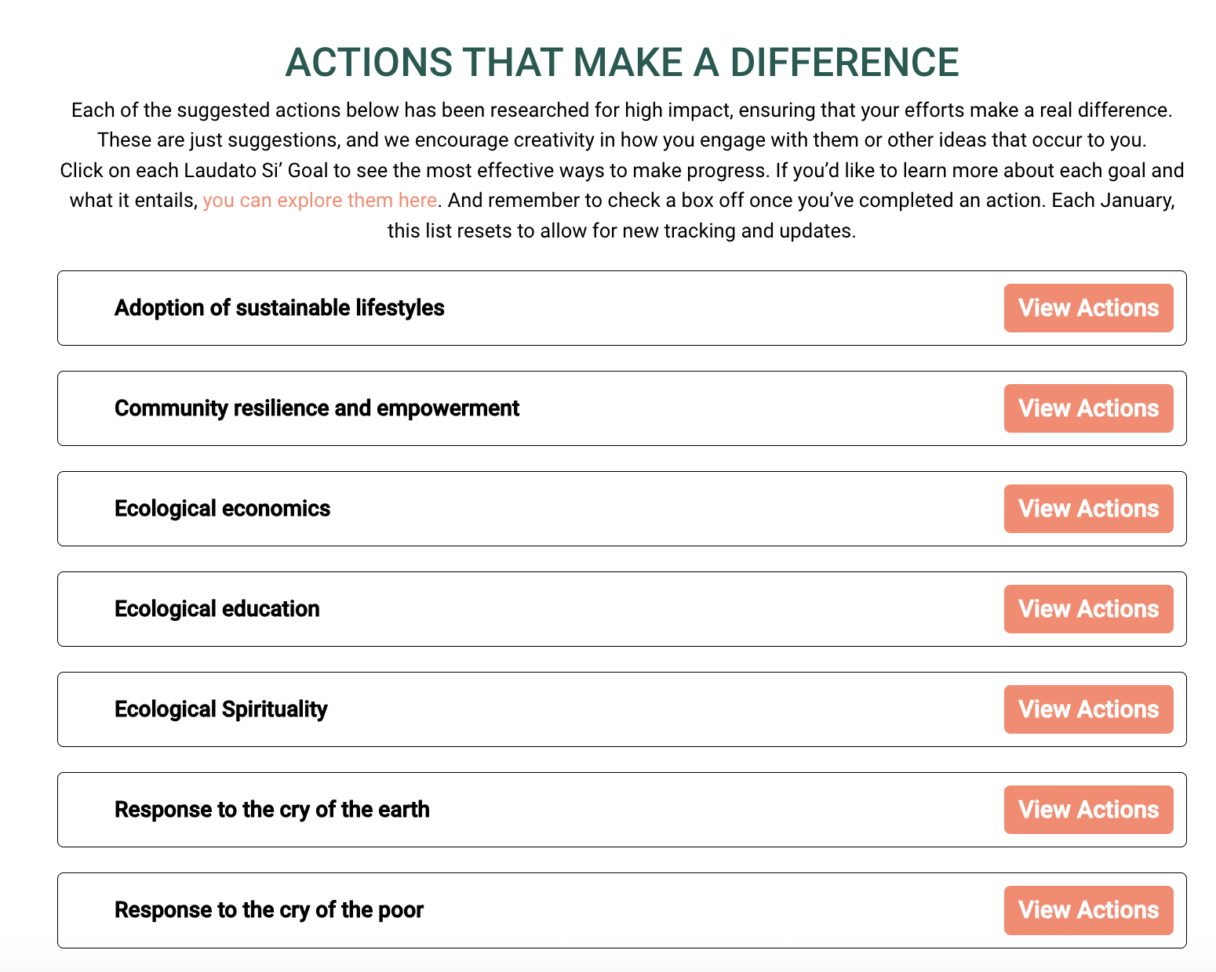Viewport: 1216px width, 972px height.
Task: Open View Actions for Response to cry of the earth
Action: pyautogui.click(x=1088, y=810)
